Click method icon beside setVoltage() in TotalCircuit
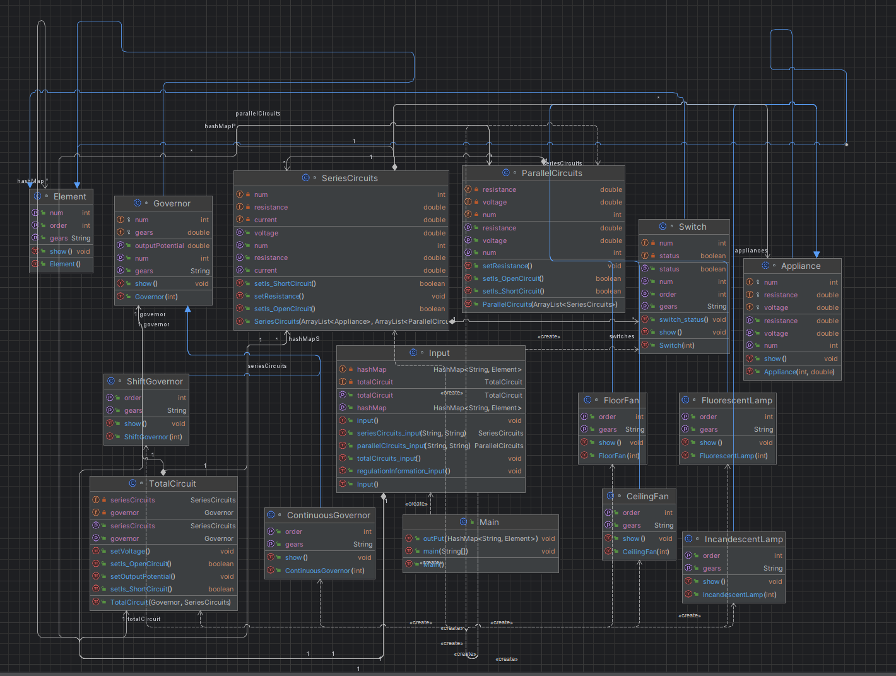 [x=96, y=551]
